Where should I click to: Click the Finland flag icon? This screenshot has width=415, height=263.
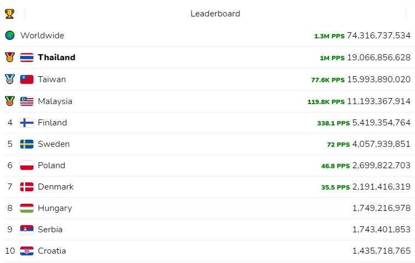point(27,123)
